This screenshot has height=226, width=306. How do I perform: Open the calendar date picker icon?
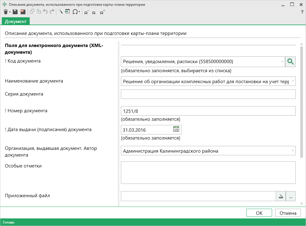[176, 129]
